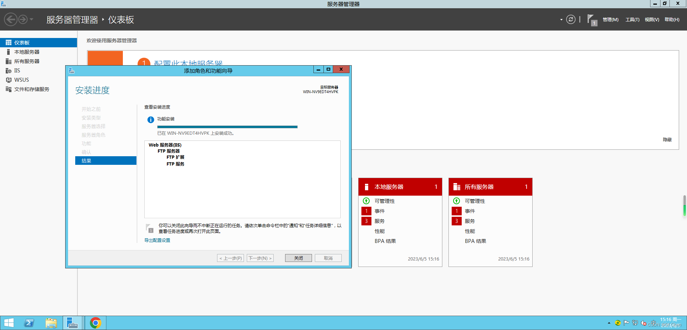687x330 pixels.
Task: Close the 添加角色和功能向导 window
Action: click(341, 69)
